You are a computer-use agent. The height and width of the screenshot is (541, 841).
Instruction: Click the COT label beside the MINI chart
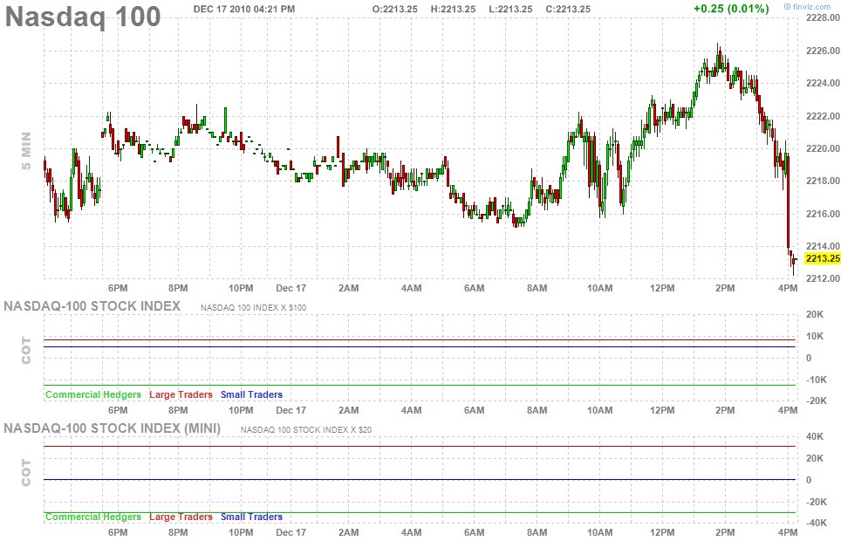[x=26, y=472]
